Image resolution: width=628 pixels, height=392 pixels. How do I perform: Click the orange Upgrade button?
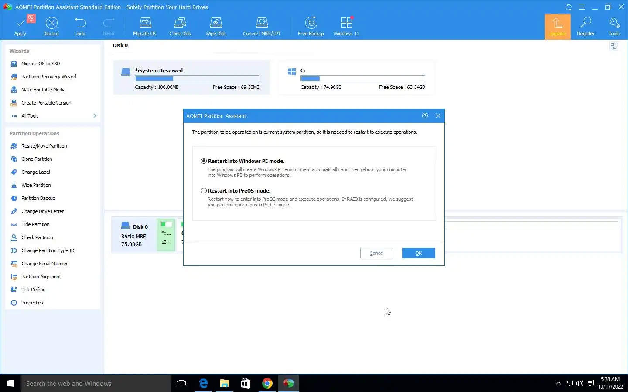[x=557, y=27]
